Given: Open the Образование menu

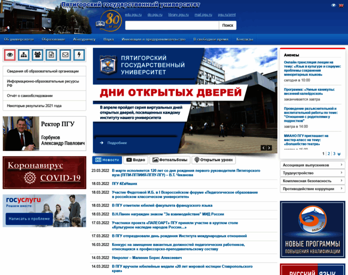Looking at the screenshot, I should pos(54,39).
